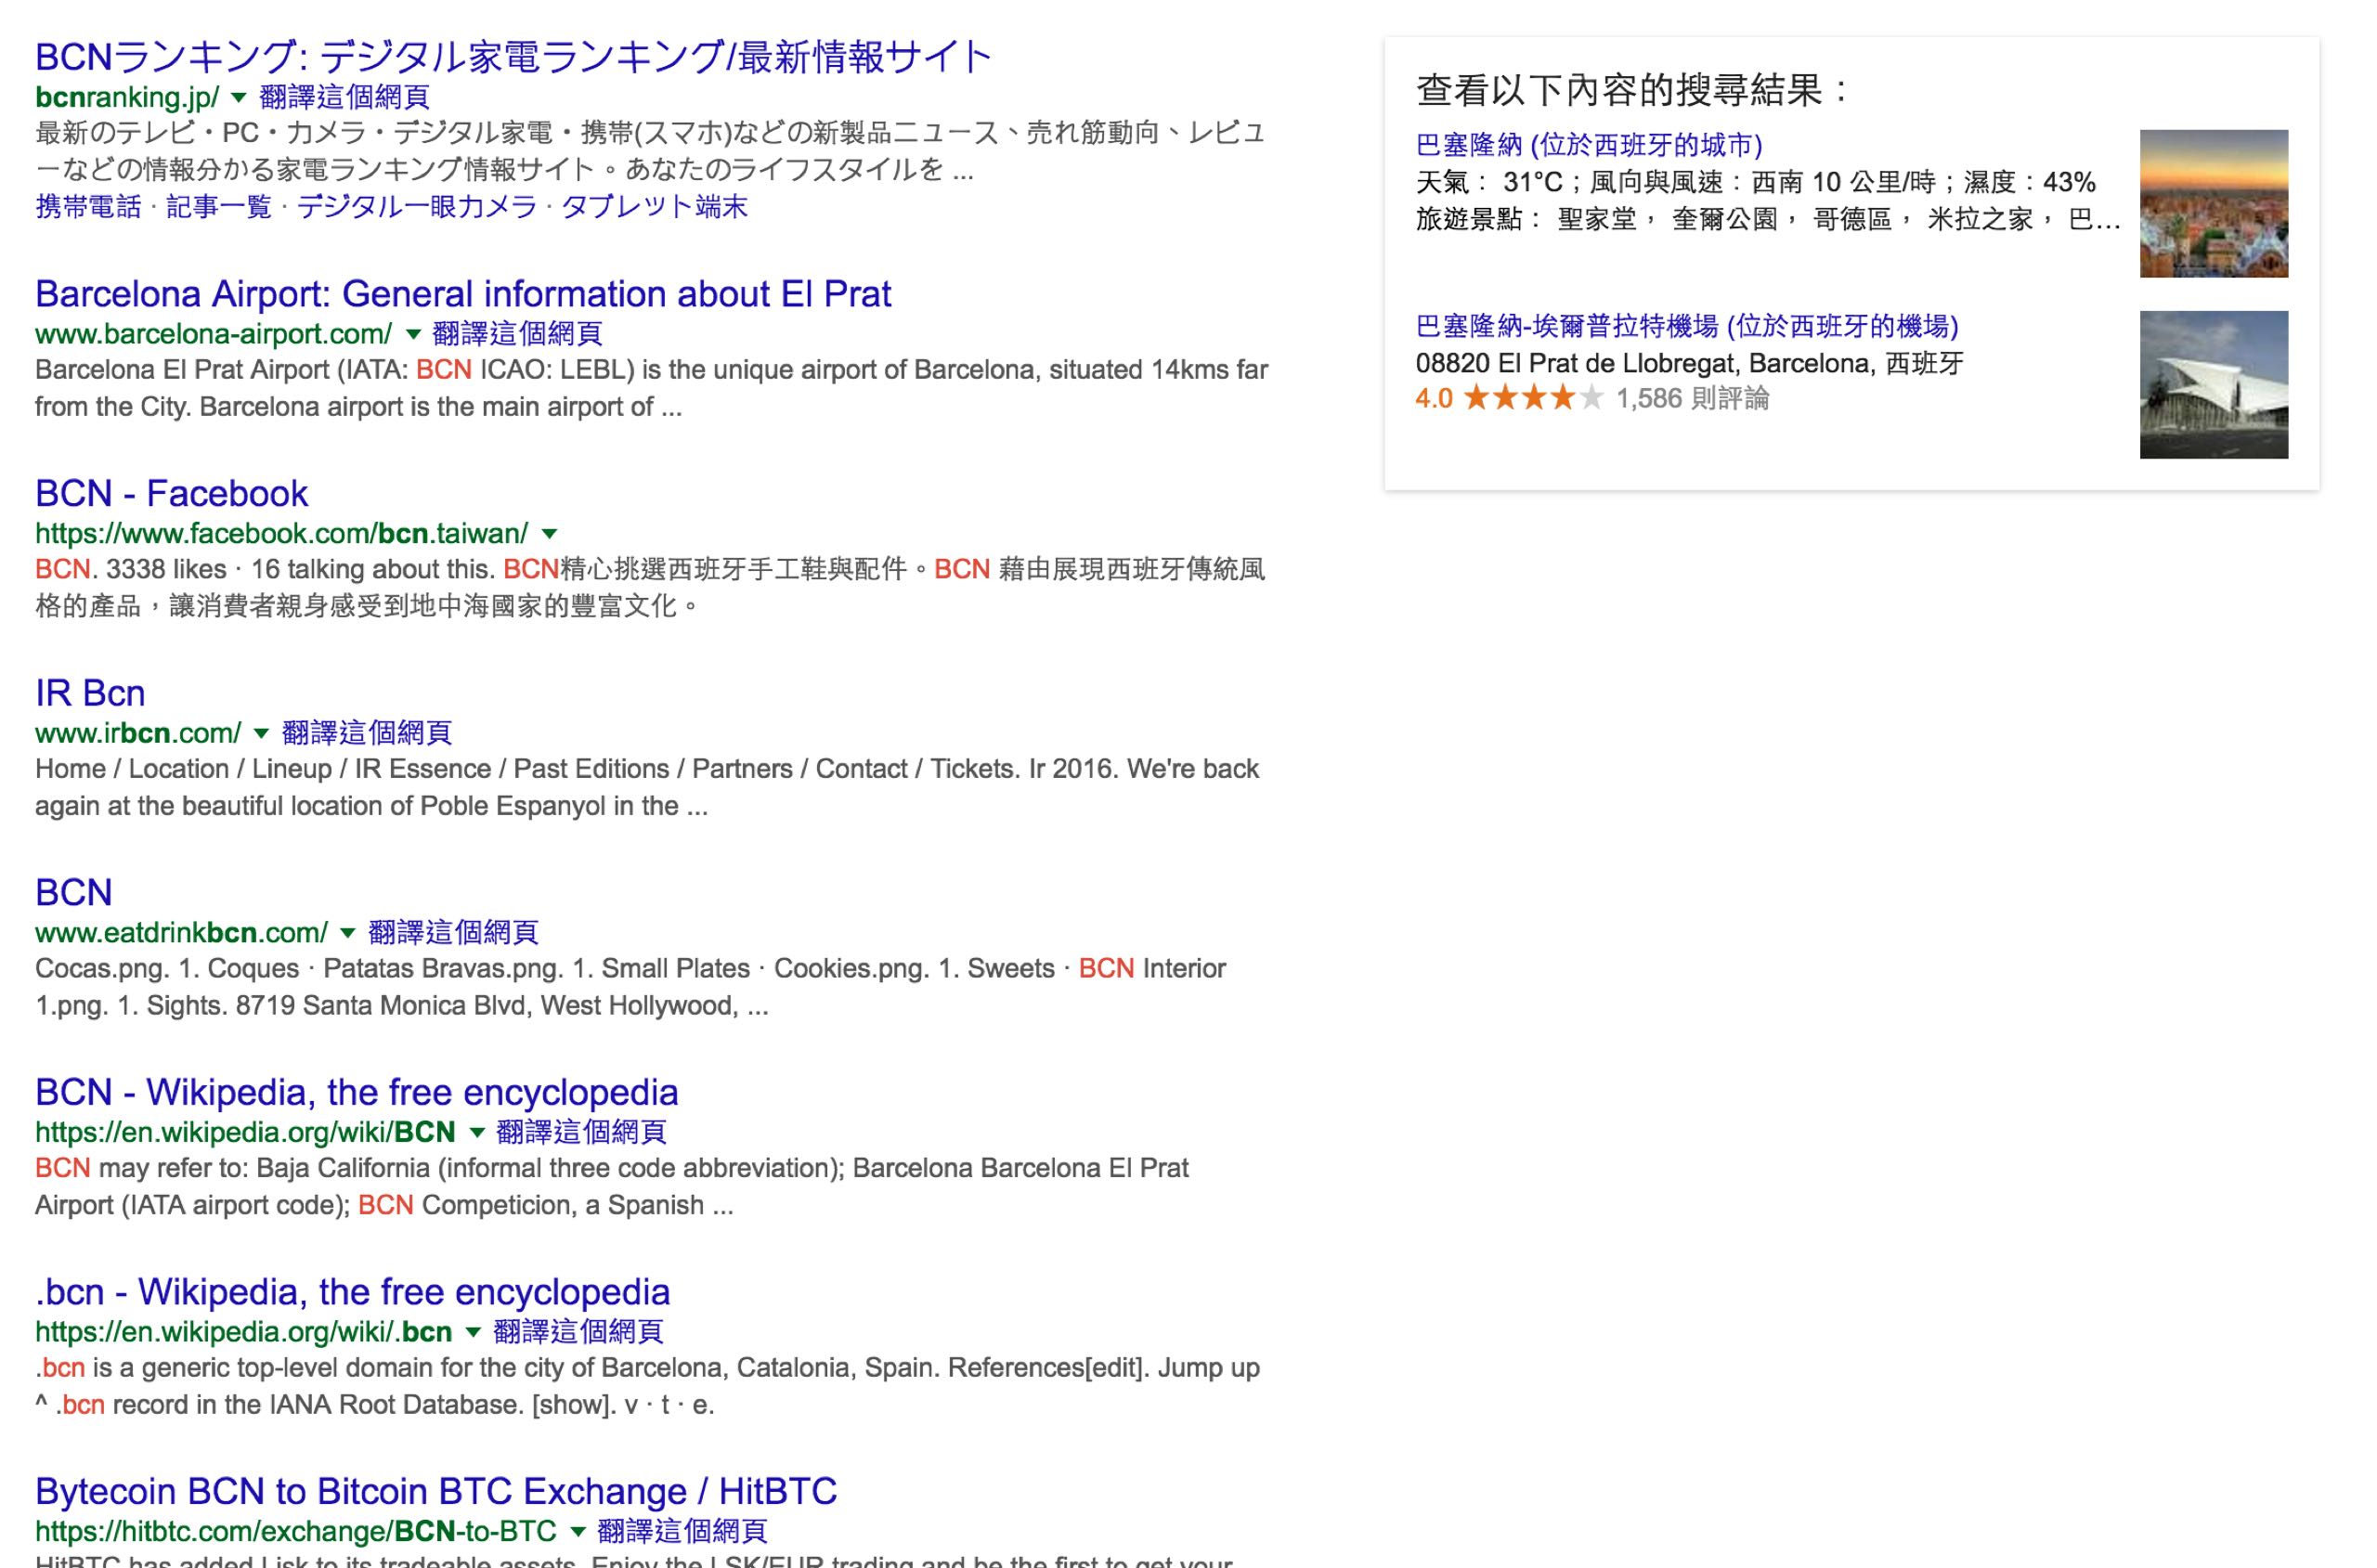Click 翻譯這個網頁 next to bcnranking.jp
The height and width of the screenshot is (1568, 2377).
coord(344,98)
